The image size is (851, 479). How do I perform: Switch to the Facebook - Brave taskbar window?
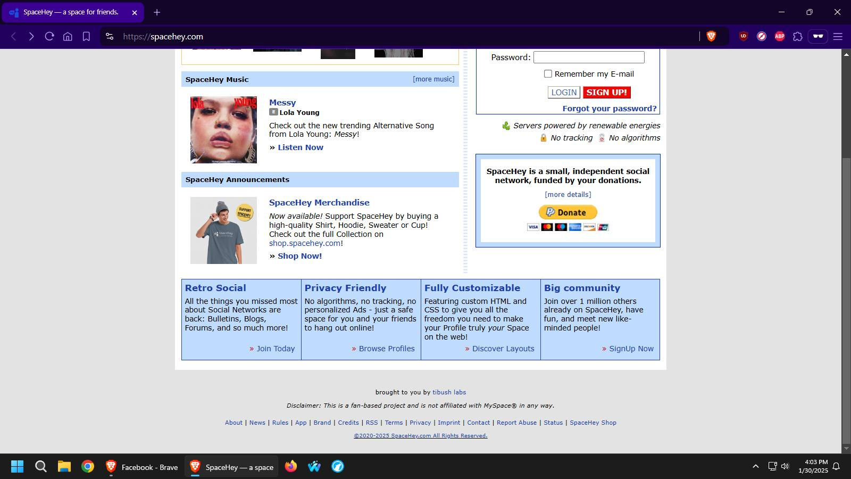pyautogui.click(x=142, y=467)
